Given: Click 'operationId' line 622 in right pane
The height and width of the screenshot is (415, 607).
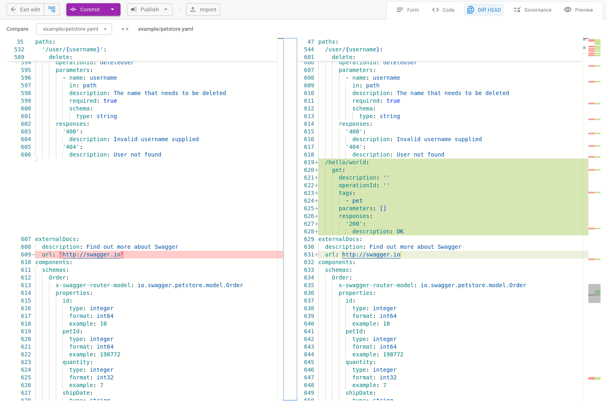Looking at the screenshot, I should (364, 185).
